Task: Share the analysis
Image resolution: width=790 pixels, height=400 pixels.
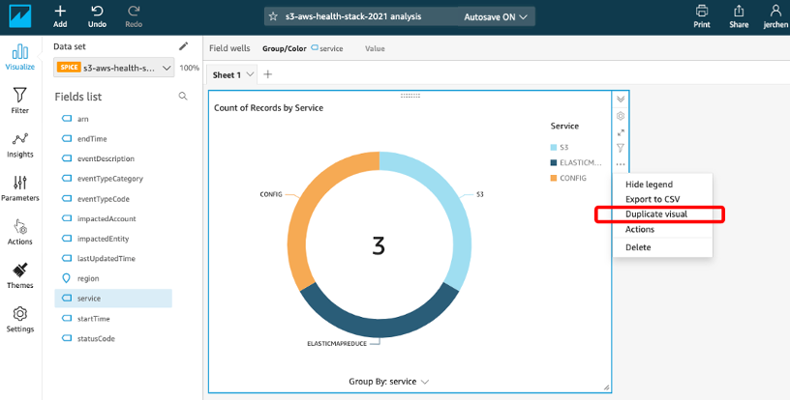Action: [739, 16]
